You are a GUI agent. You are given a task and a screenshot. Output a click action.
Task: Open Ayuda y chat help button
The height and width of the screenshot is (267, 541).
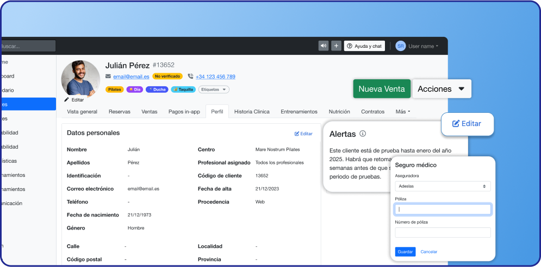pyautogui.click(x=364, y=46)
